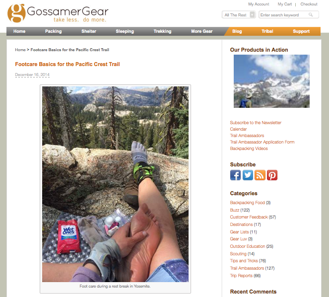Open the Pinterest subscribe icon

pyautogui.click(x=272, y=175)
